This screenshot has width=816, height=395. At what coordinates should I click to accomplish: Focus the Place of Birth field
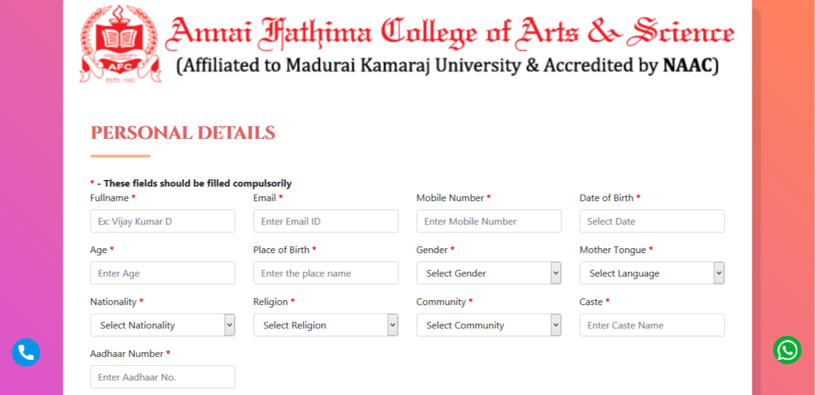pos(326,273)
